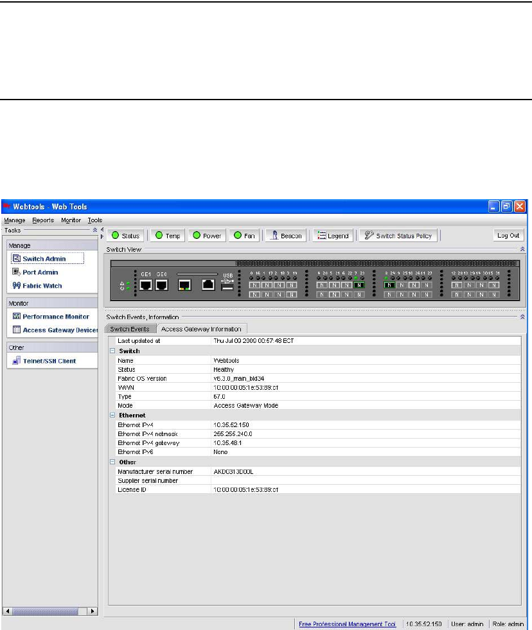The width and height of the screenshot is (532, 630).
Task: Select active FC port 7 in Switch View
Action: pos(359,285)
